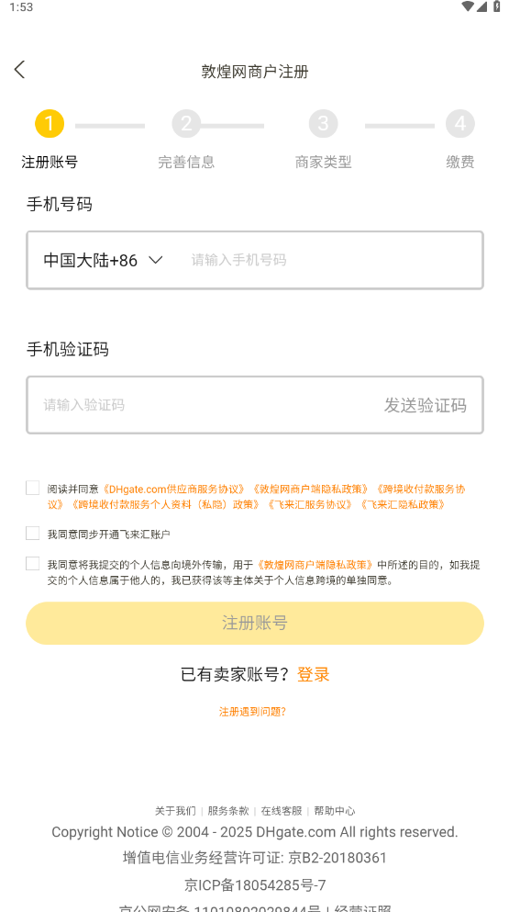Select step 1 注册账号 circle
Image resolution: width=509 pixels, height=912 pixels.
coord(50,123)
